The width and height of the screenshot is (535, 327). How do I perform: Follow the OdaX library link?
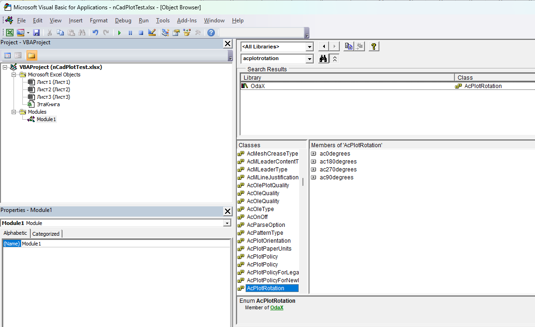point(277,307)
